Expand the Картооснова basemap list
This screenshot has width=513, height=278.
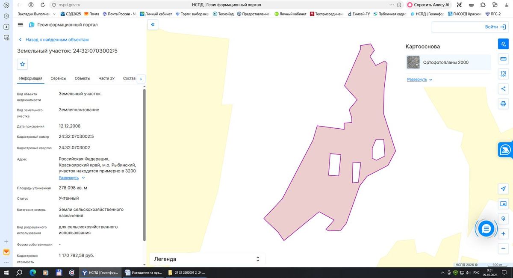[x=419, y=80]
